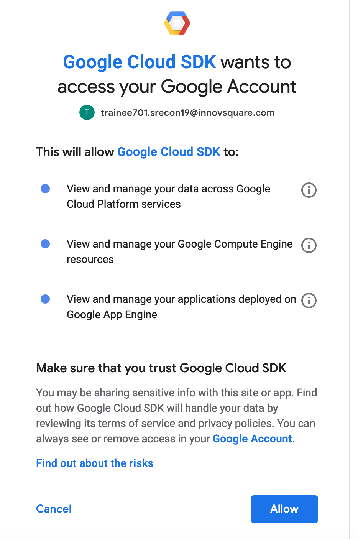
Task: Cancel the access request
Action: pos(54,509)
